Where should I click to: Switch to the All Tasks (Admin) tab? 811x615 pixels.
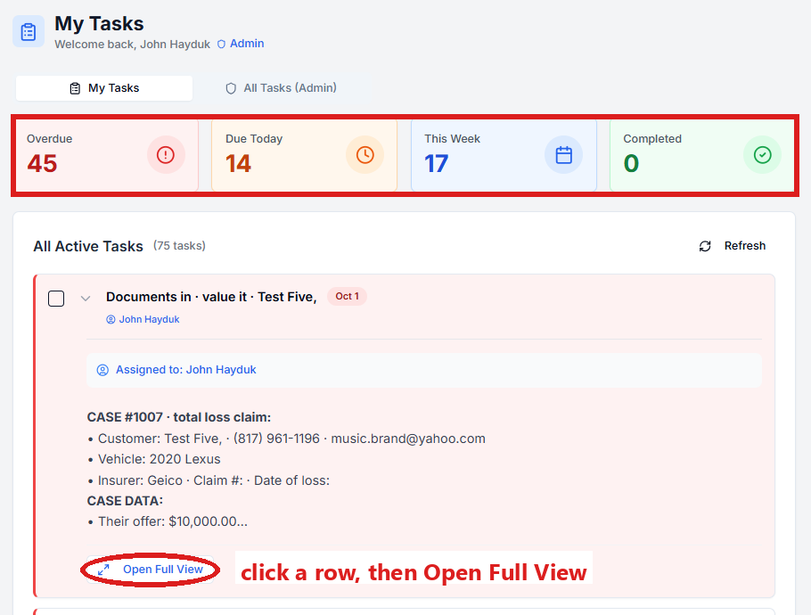(282, 88)
